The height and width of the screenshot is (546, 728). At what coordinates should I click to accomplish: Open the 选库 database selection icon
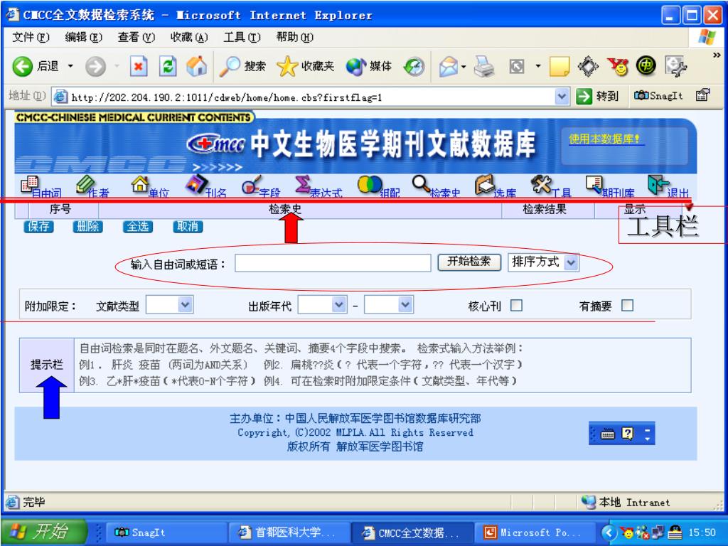(x=495, y=187)
